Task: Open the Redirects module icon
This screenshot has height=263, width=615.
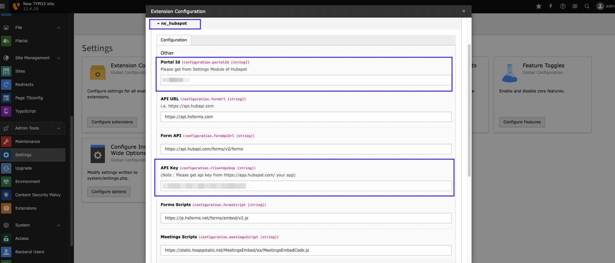Action: pos(6,85)
